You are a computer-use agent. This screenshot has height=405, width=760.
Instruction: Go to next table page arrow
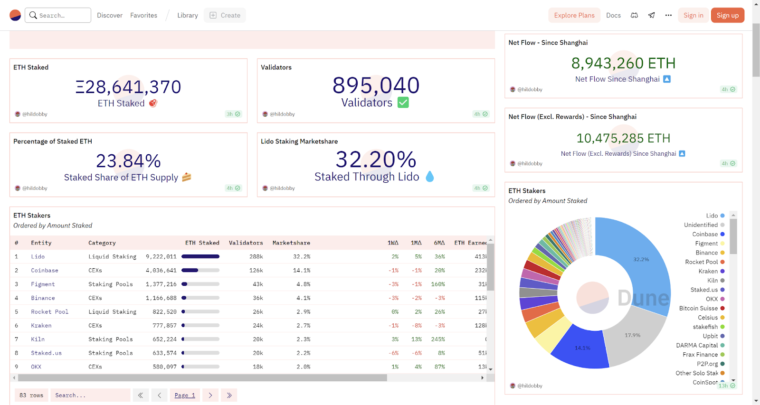(x=210, y=395)
